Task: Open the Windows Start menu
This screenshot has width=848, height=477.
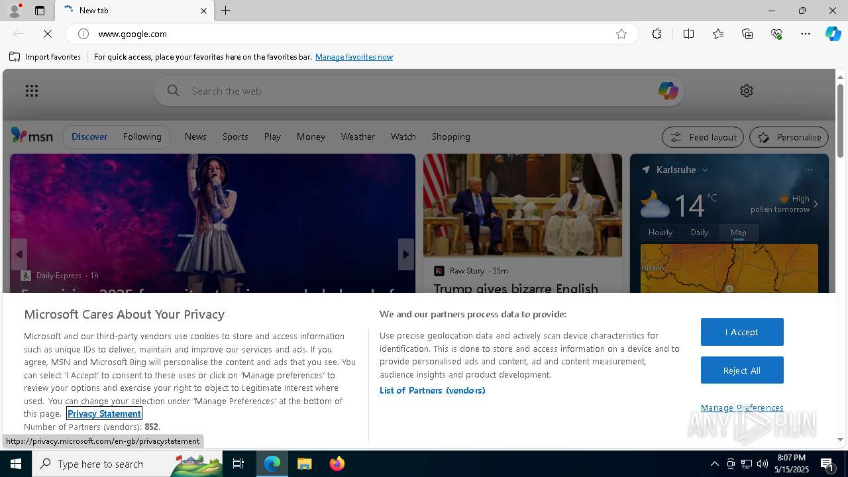Action: point(16,464)
